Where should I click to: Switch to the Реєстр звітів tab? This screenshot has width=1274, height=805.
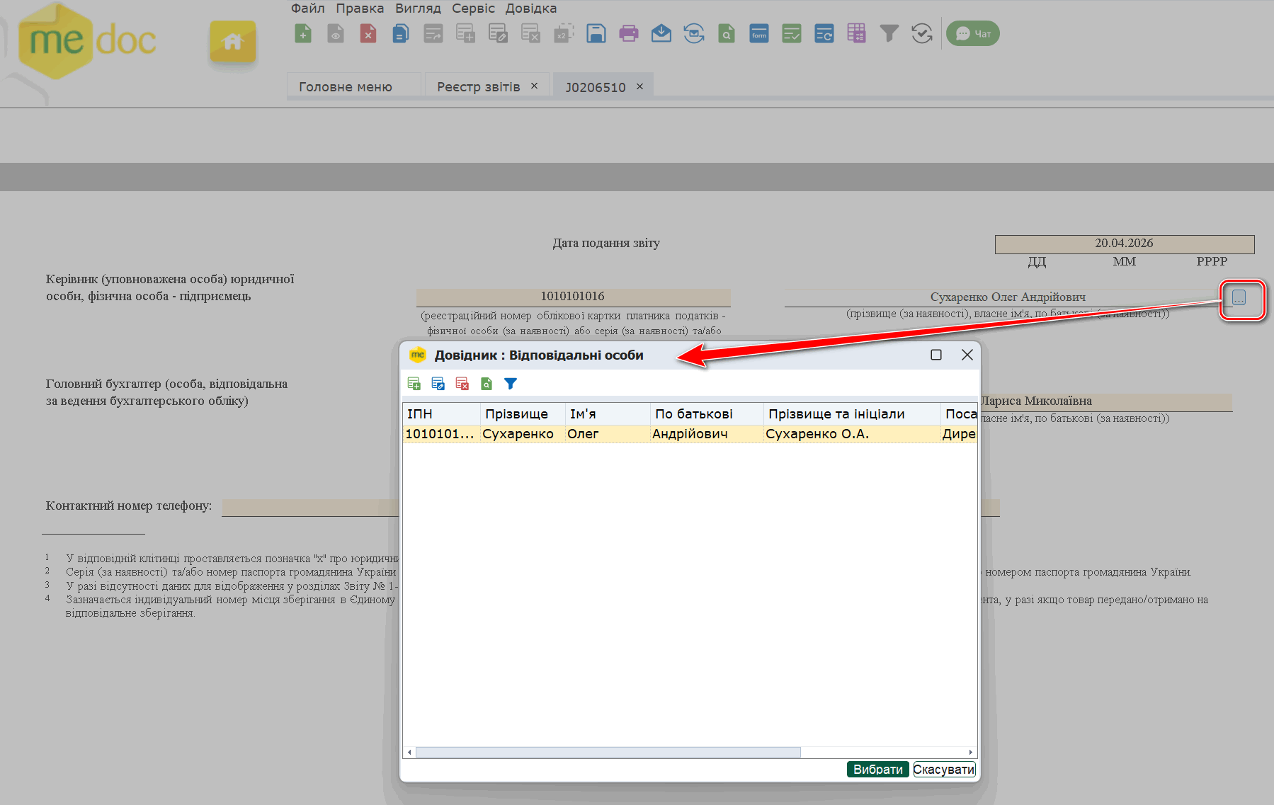pyautogui.click(x=478, y=87)
